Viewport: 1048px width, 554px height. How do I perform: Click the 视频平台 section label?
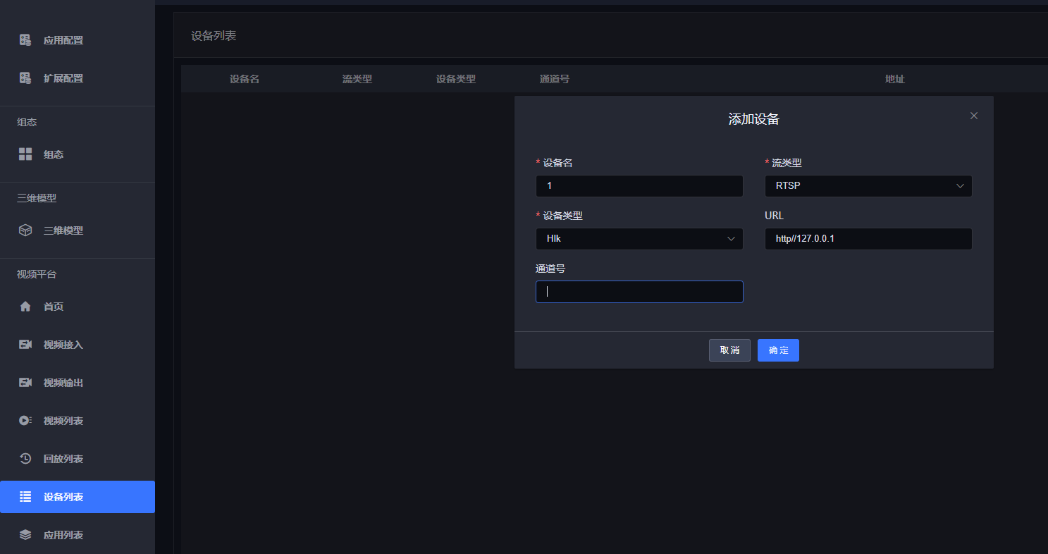pyautogui.click(x=37, y=274)
